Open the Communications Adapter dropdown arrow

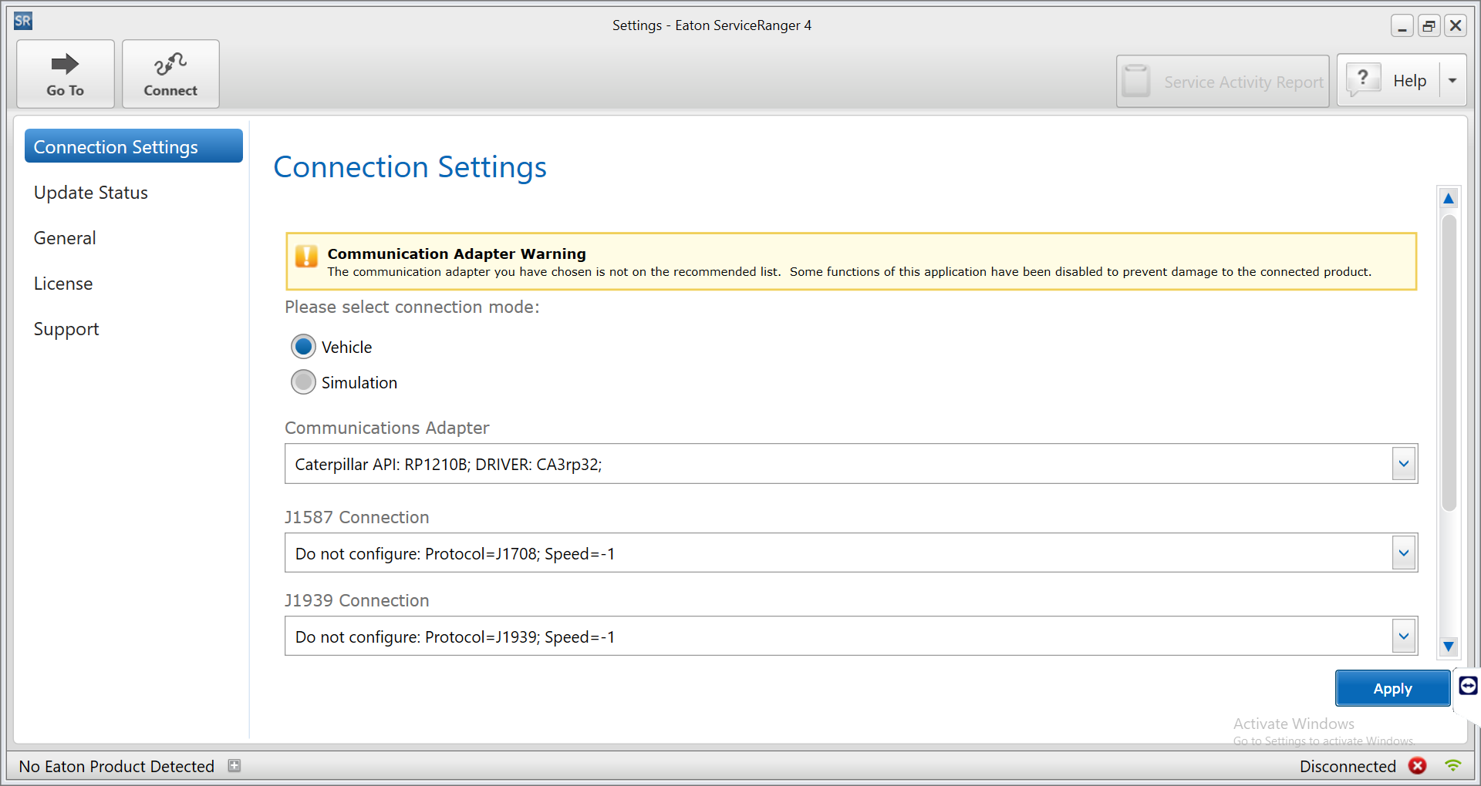[x=1404, y=463]
